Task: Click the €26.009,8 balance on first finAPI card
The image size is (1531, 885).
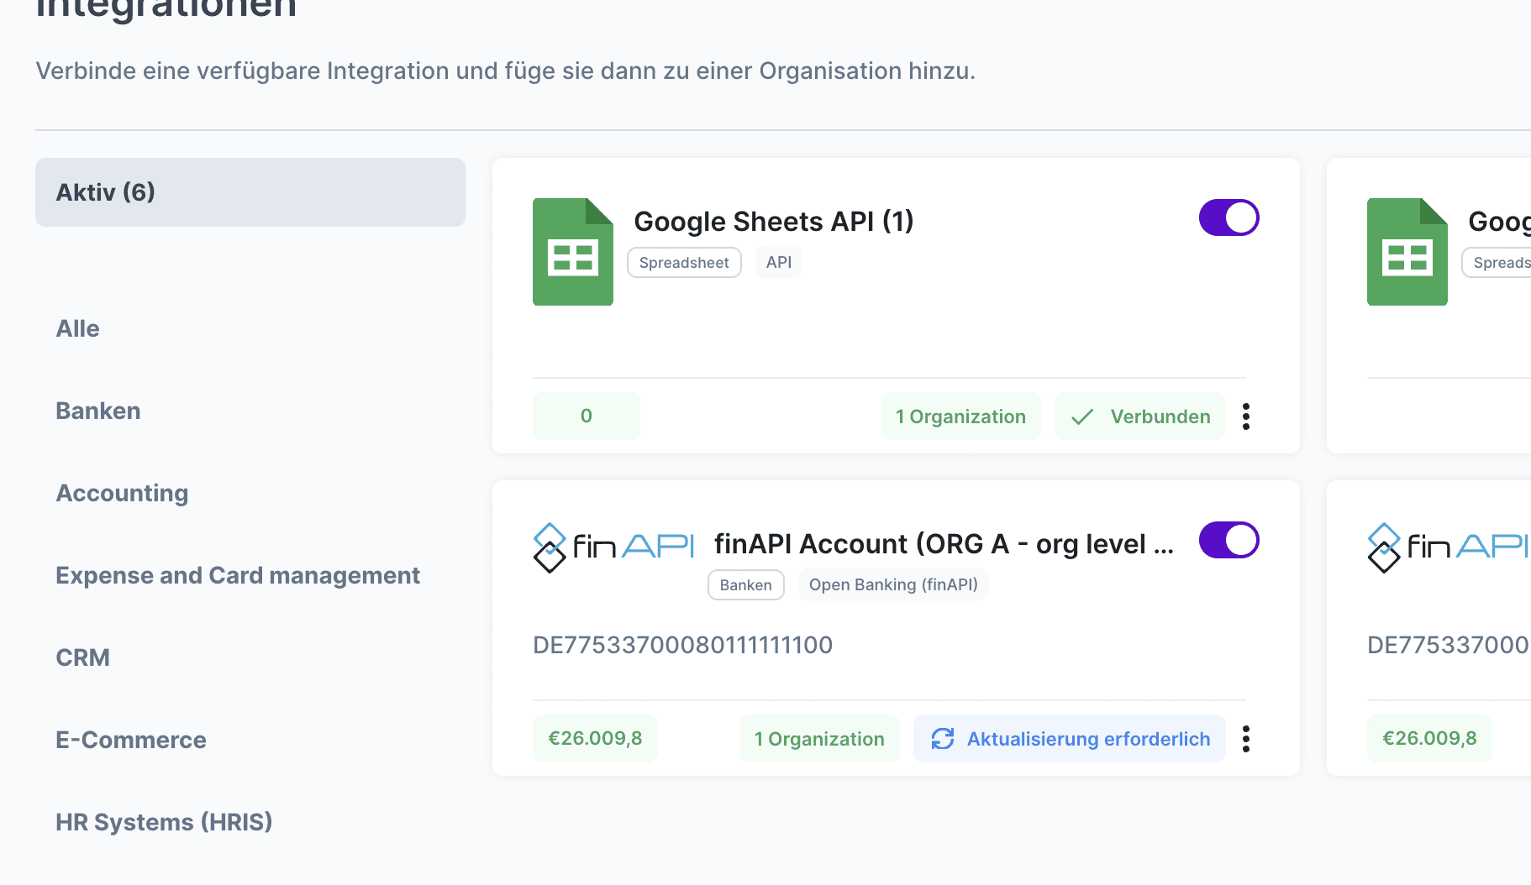Action: (595, 739)
